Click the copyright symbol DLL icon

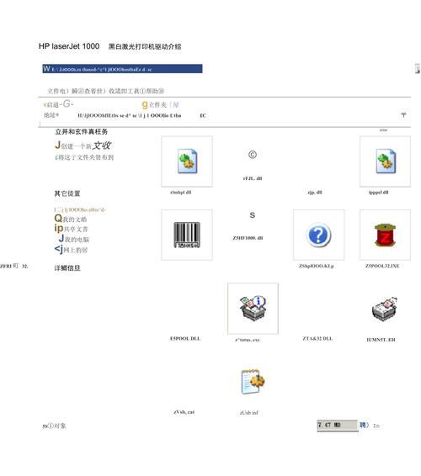pos(253,155)
